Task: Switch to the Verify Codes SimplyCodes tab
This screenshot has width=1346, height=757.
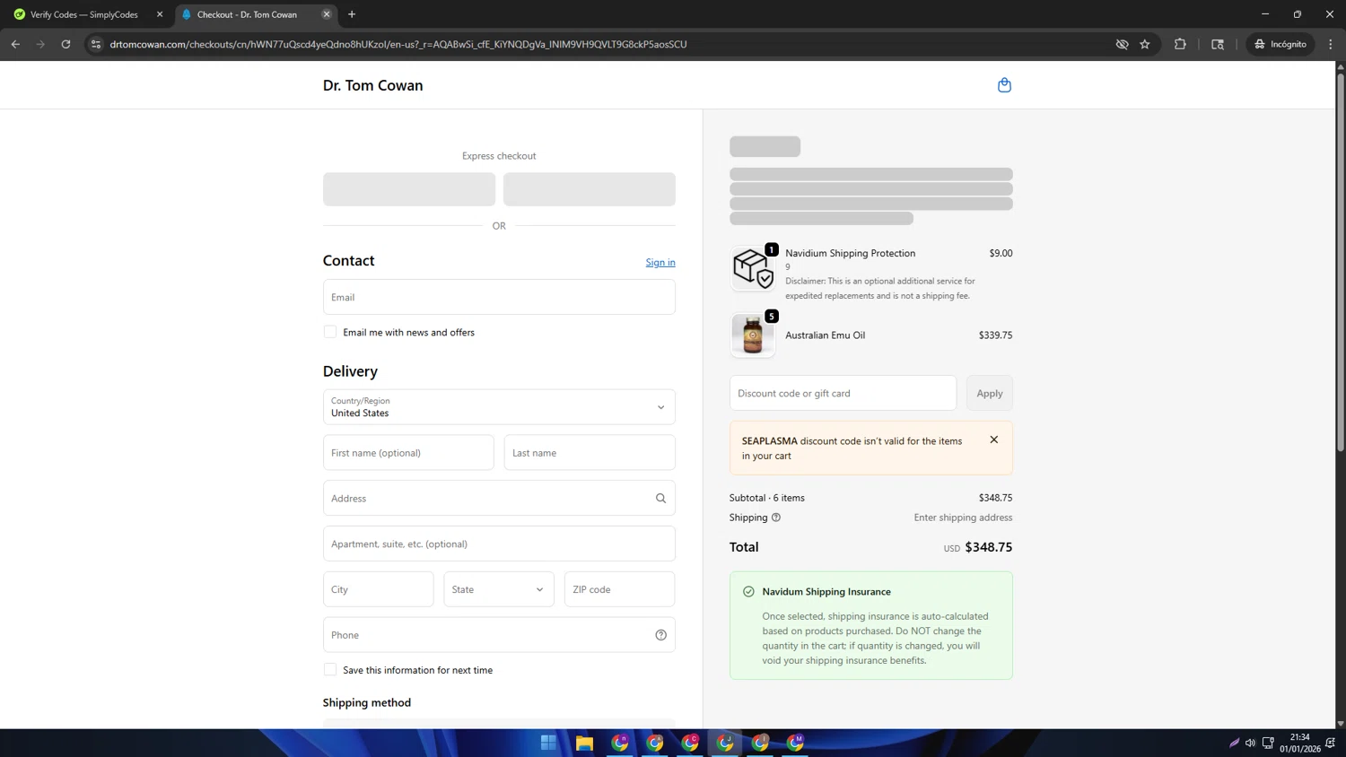Action: click(84, 14)
